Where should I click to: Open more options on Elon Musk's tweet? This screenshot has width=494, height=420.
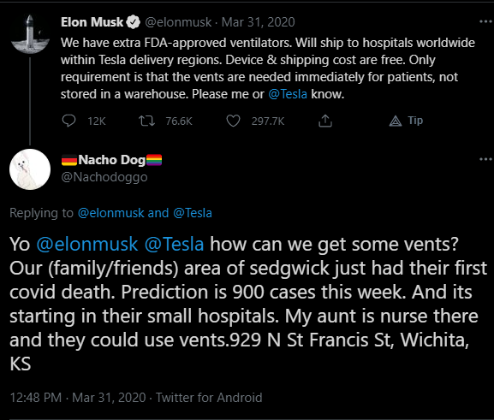coord(485,21)
